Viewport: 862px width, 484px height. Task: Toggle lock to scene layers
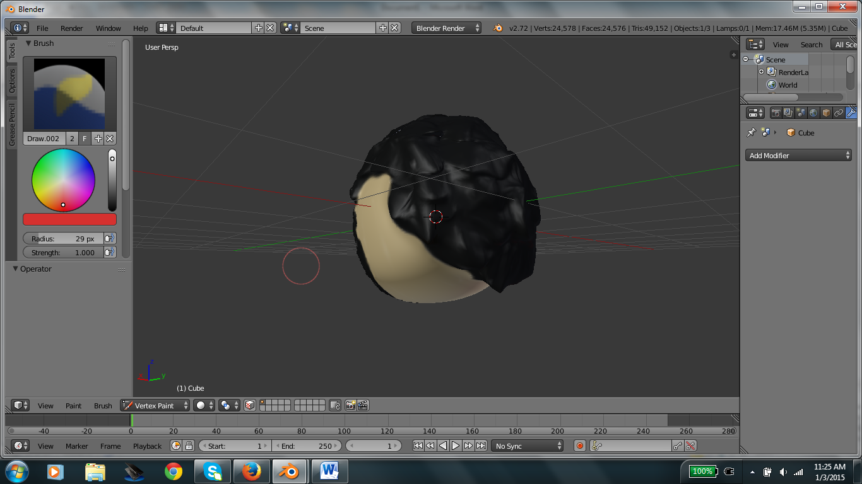click(335, 405)
